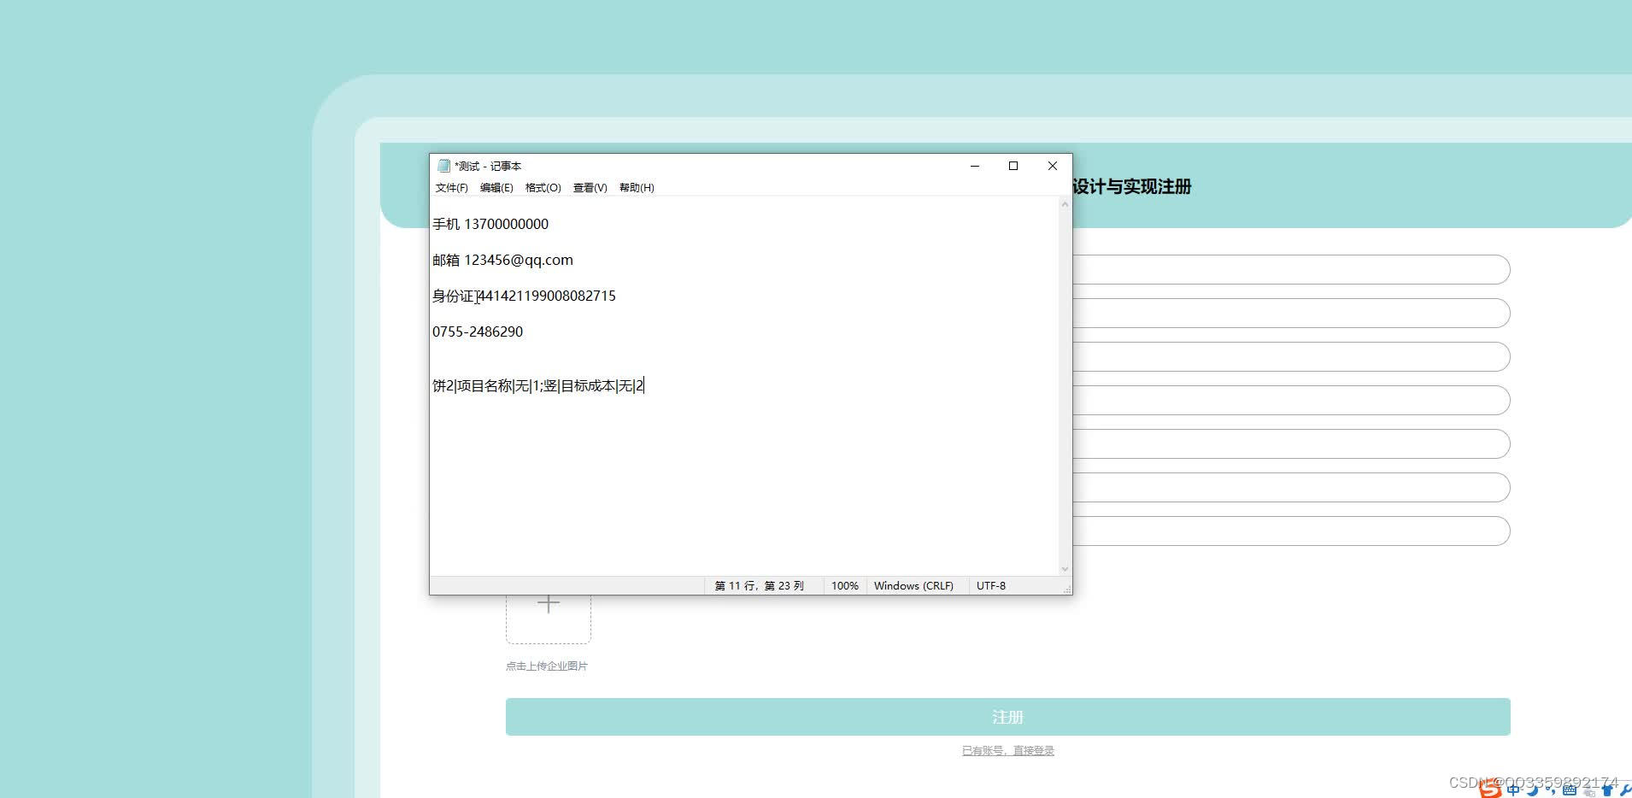Follow the 已有账号，直接登录 link
Screen dimensions: 1632x798
pos(1008,751)
